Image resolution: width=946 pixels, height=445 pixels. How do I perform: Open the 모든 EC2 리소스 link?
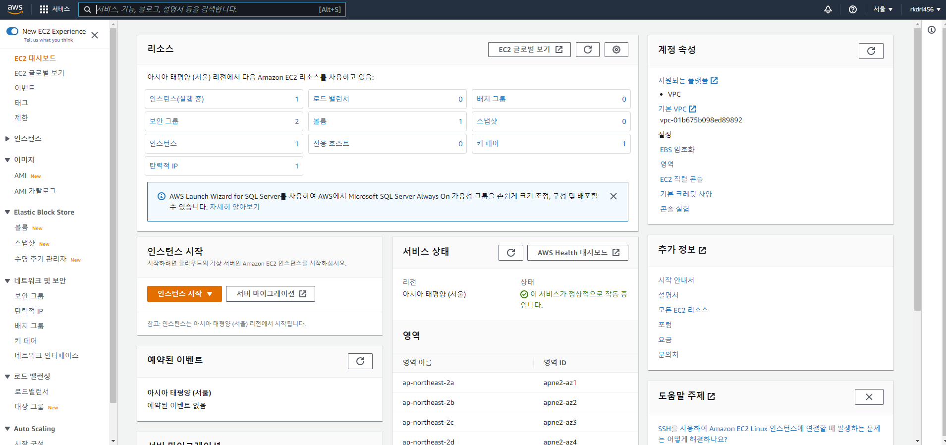683,310
